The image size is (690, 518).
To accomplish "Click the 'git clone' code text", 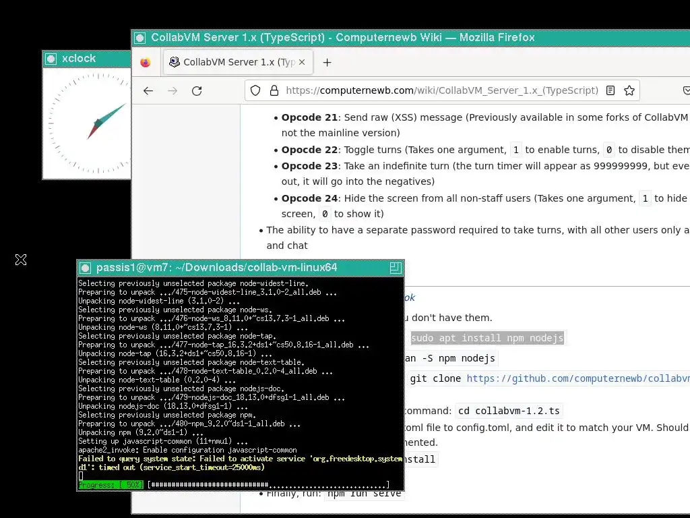I will coord(435,378).
